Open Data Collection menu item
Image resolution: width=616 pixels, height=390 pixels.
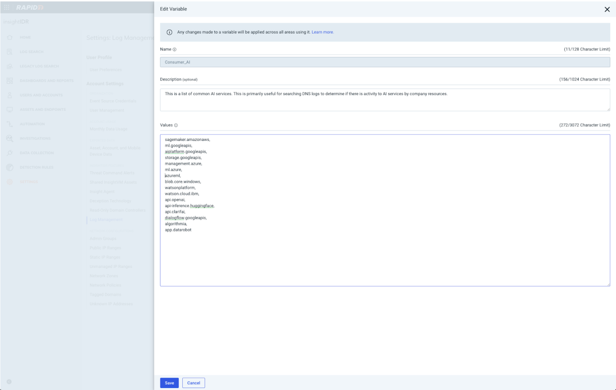coord(36,153)
